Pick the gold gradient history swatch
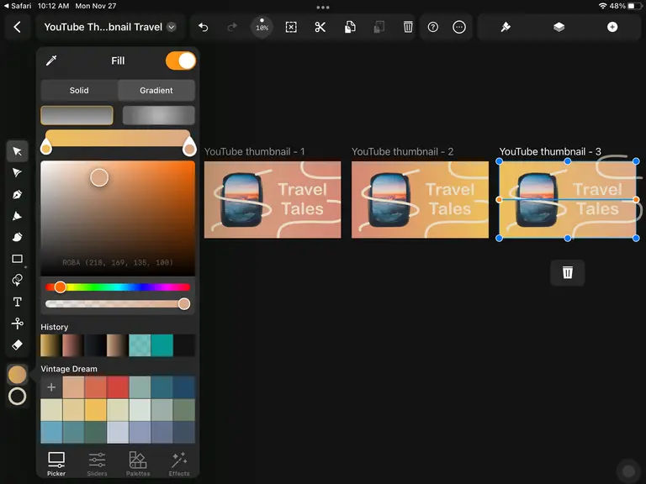Viewport: 646px width, 484px height. click(x=51, y=345)
